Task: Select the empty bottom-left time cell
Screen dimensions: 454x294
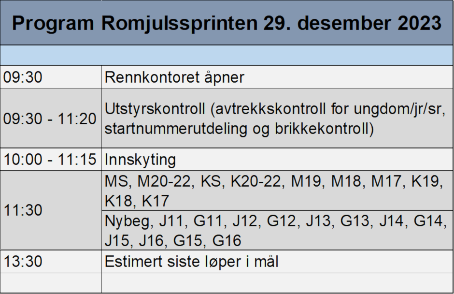Action: click(x=51, y=283)
